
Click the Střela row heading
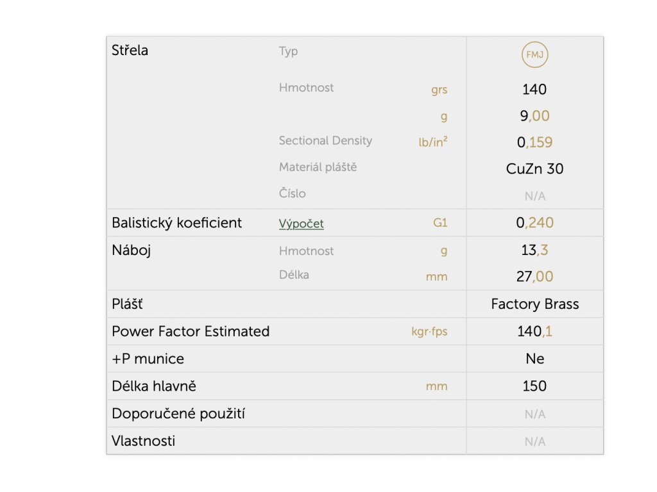130,50
